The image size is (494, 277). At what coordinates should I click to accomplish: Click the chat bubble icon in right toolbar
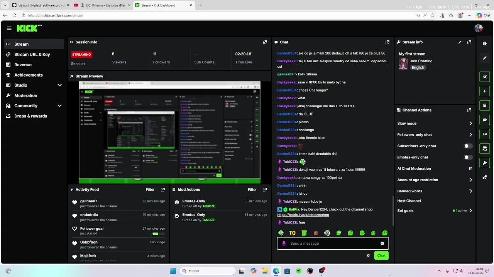485,120
